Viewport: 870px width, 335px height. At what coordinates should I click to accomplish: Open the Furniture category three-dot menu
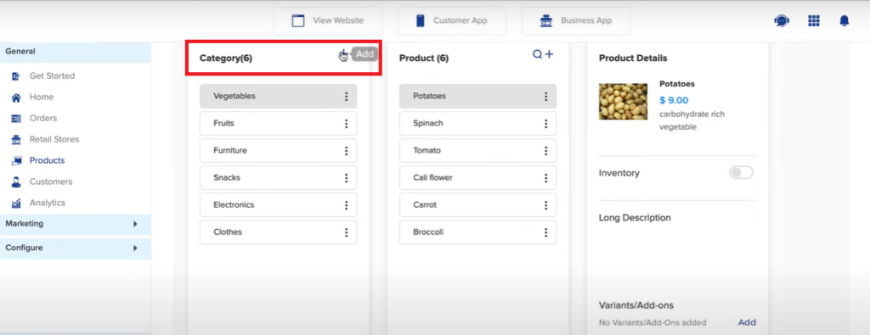(x=347, y=151)
